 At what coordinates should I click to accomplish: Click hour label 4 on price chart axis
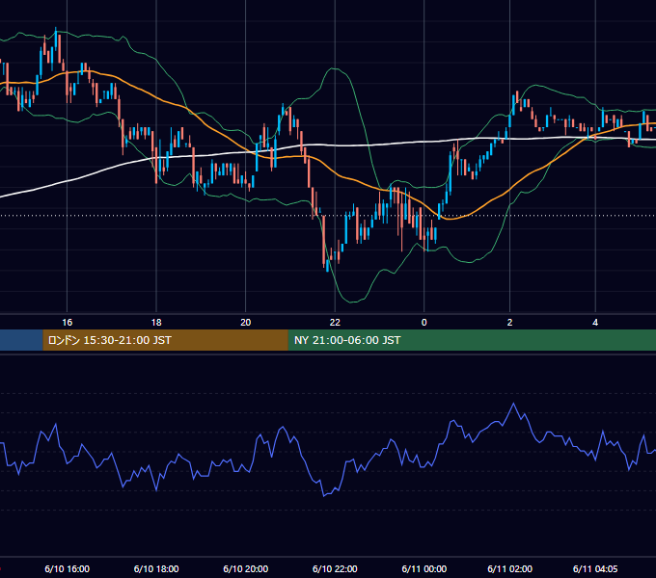tap(595, 323)
